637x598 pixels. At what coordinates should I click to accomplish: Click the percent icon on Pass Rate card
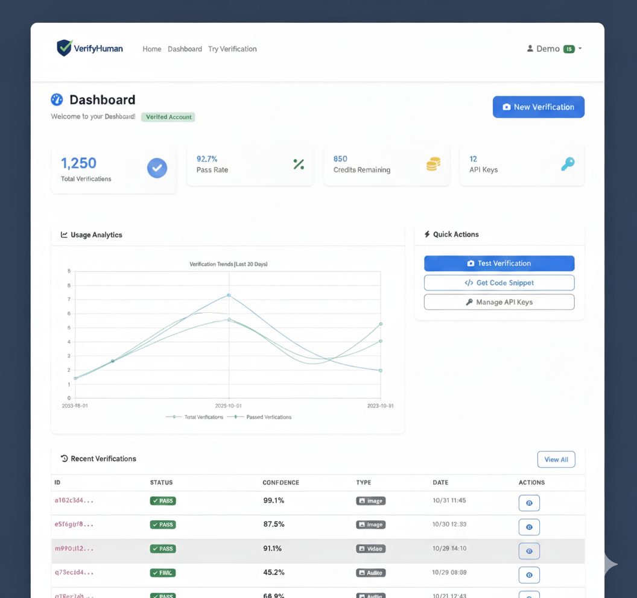coord(299,164)
